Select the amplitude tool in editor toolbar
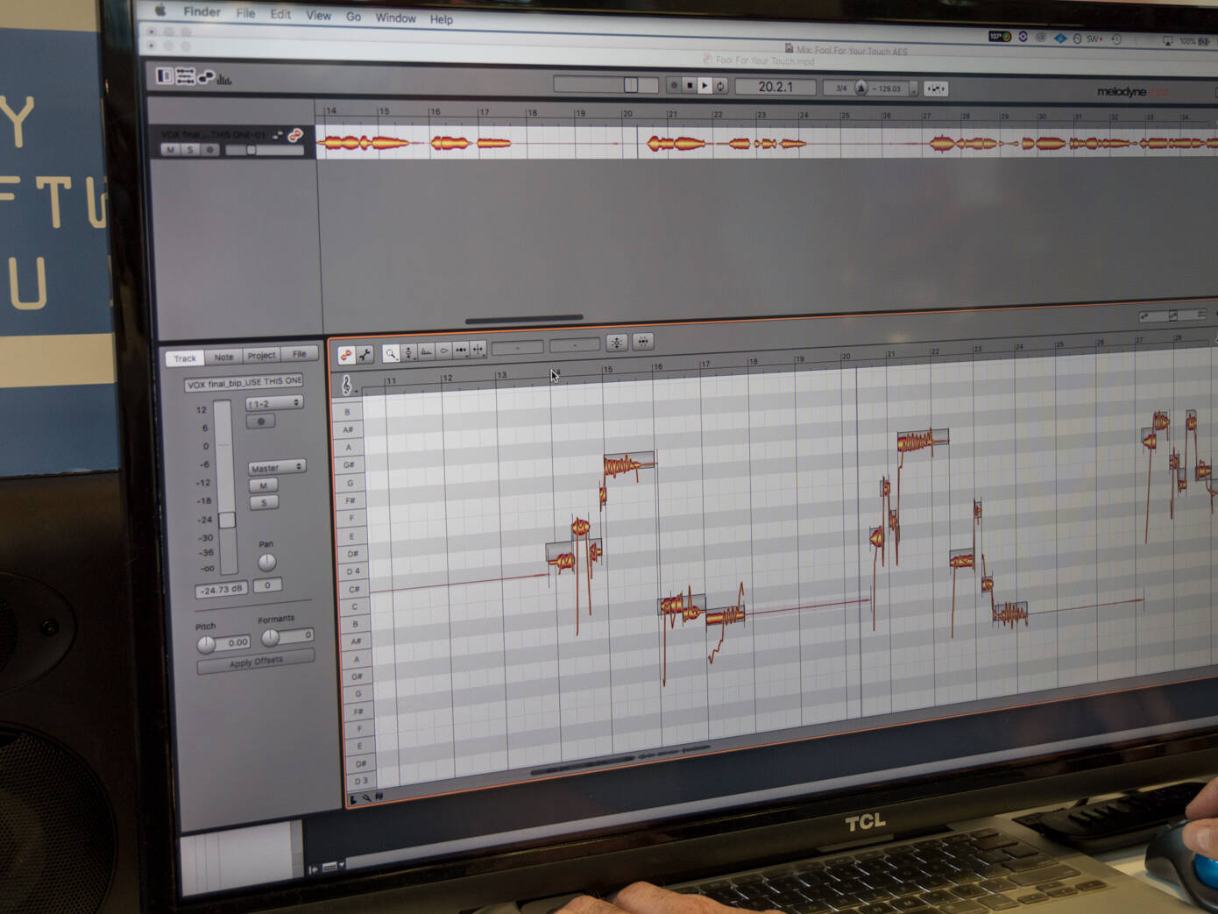 tap(443, 351)
